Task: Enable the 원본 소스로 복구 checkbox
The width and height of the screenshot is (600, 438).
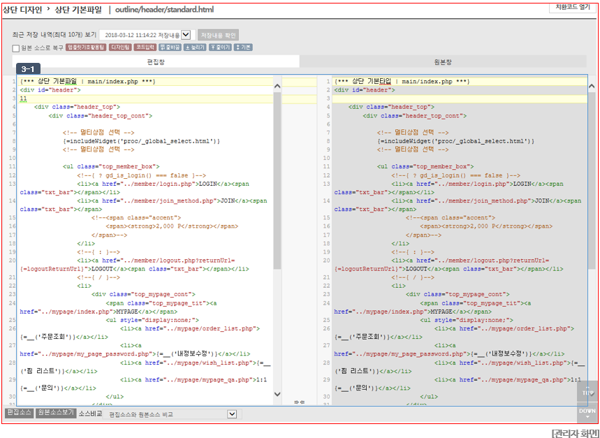Action: [15, 48]
